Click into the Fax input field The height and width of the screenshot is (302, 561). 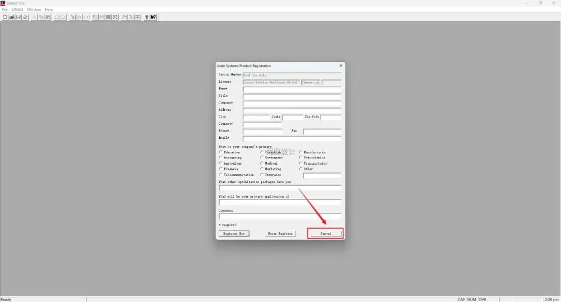322,132
